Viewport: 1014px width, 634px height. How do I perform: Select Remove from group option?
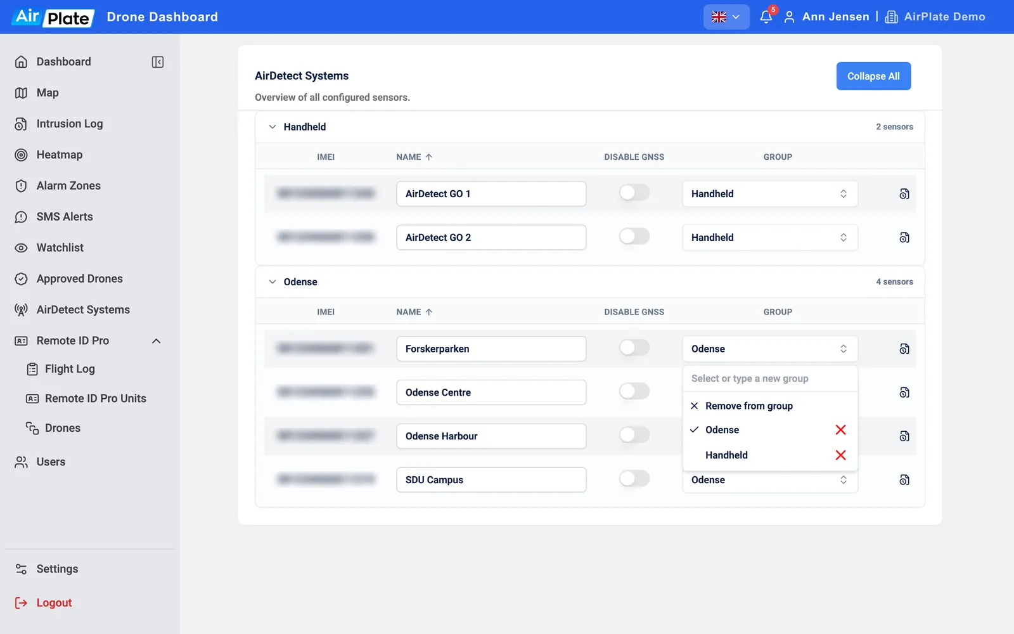click(x=770, y=406)
